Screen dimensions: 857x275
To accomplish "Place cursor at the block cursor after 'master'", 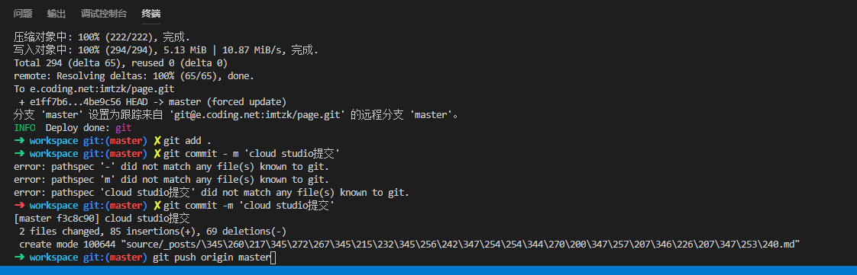I will (x=273, y=257).
